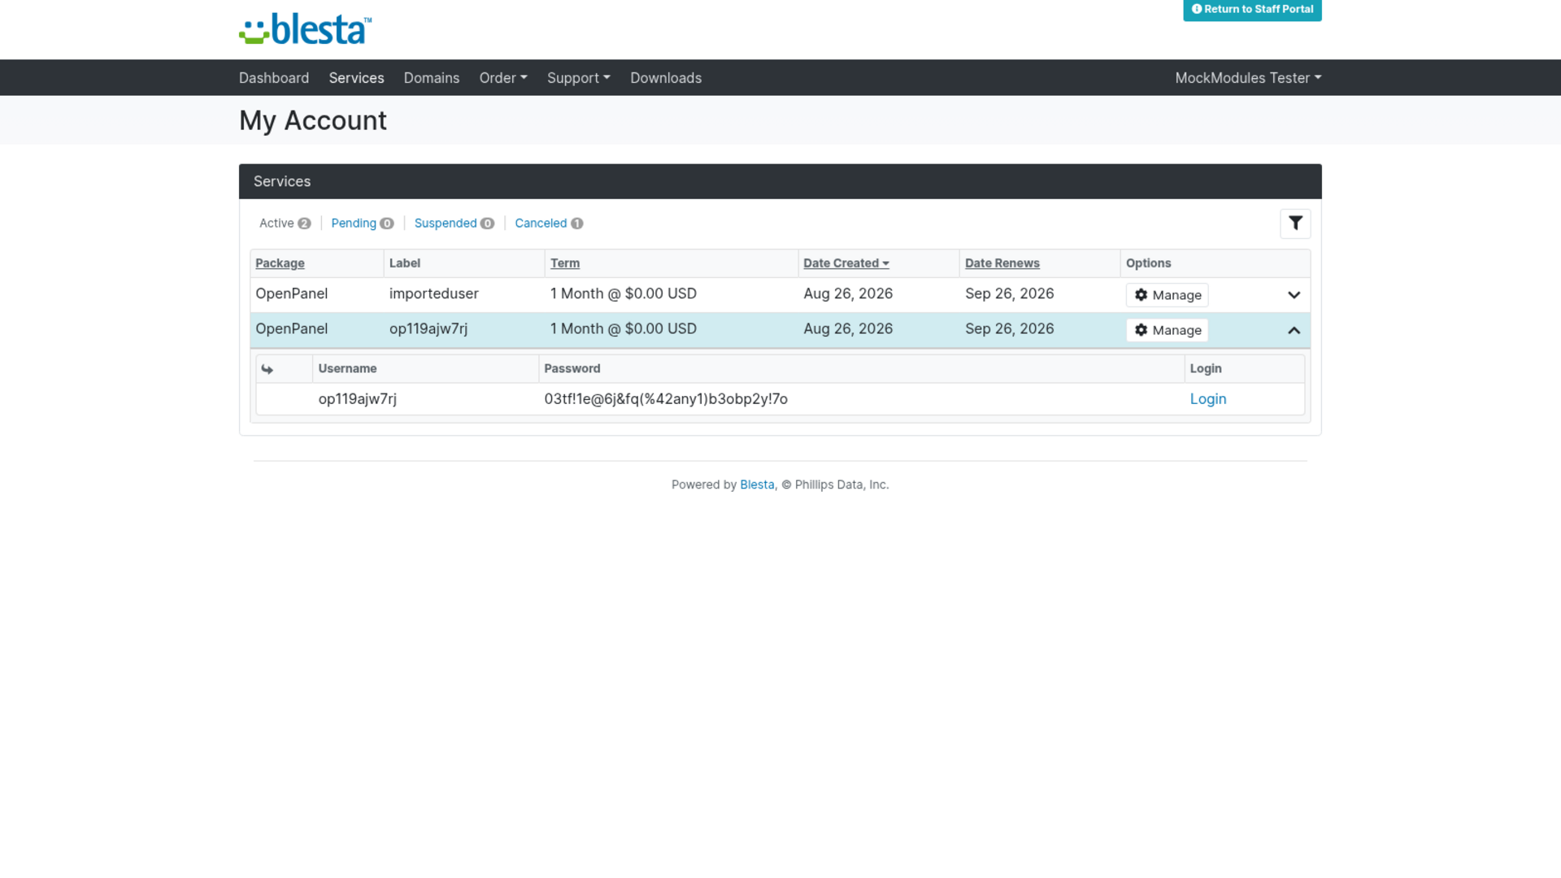Sort services by Term column
The height and width of the screenshot is (878, 1561).
(x=564, y=263)
